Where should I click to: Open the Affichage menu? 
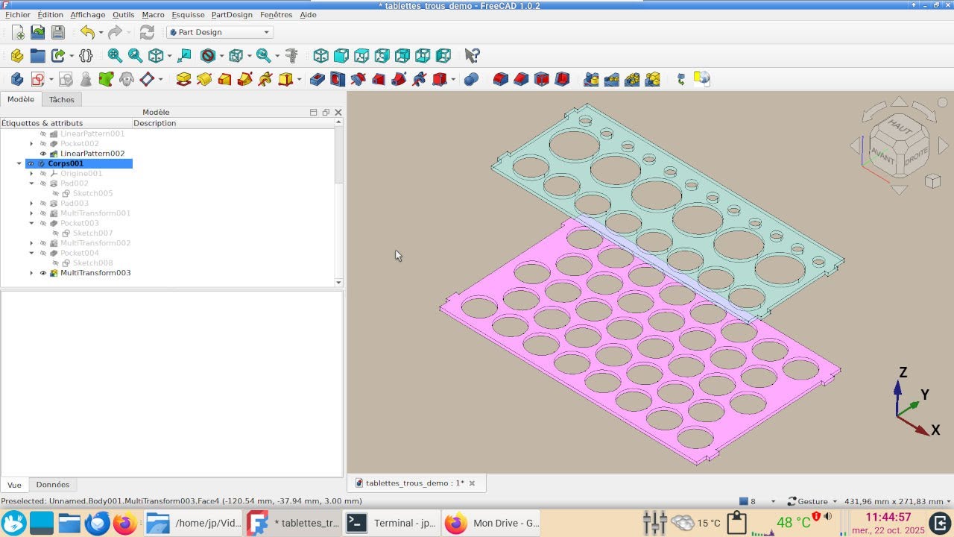coord(88,15)
